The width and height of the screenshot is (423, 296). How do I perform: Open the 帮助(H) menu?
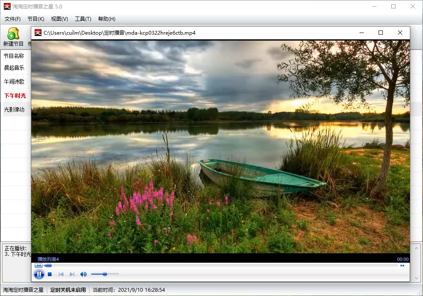coord(107,19)
